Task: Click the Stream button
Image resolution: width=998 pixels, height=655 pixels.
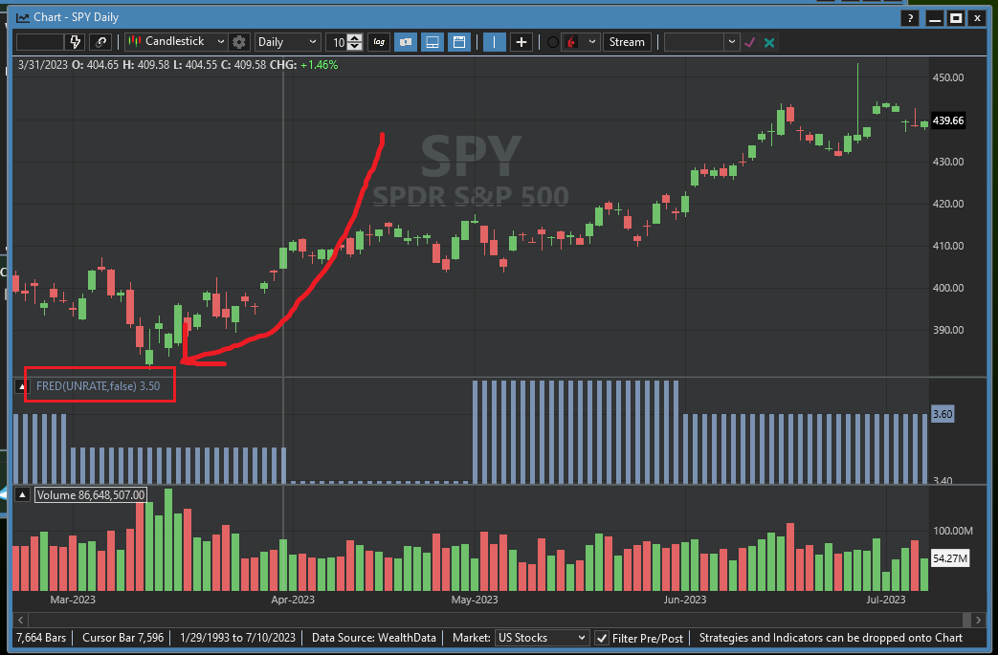Action: [627, 42]
